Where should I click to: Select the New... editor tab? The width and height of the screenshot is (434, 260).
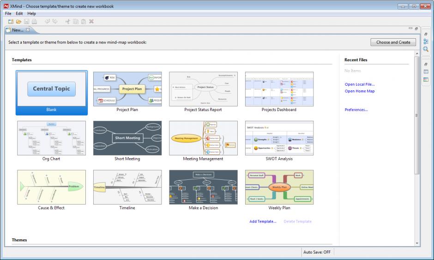pyautogui.click(x=18, y=30)
